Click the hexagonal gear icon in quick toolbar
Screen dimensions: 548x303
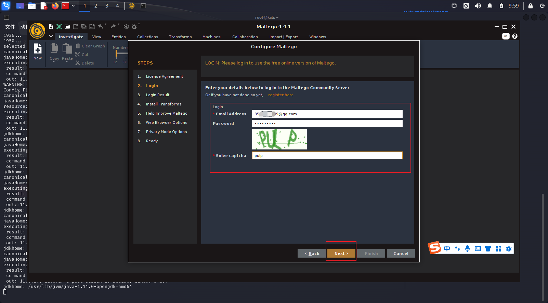pyautogui.click(x=126, y=27)
